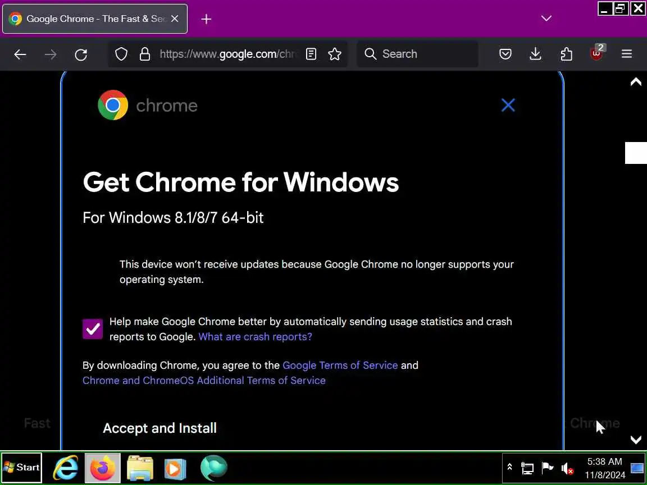
Task: Show site security padlock info
Action: click(x=145, y=54)
